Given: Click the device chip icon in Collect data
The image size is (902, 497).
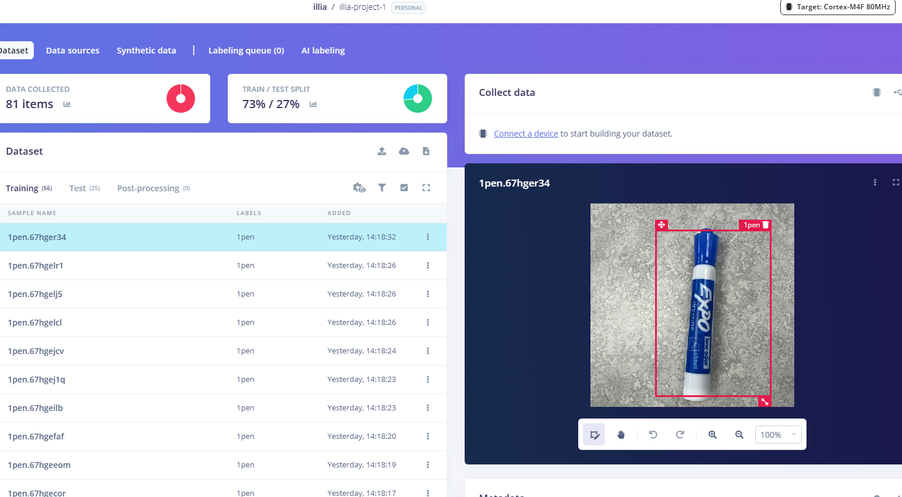Looking at the screenshot, I should pos(876,92).
